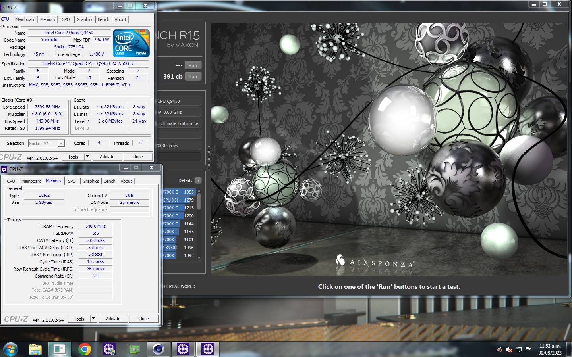This screenshot has width=572, height=357.
Task: Click the @ 3.60 GHz field in Cinebench
Action: 180,112
